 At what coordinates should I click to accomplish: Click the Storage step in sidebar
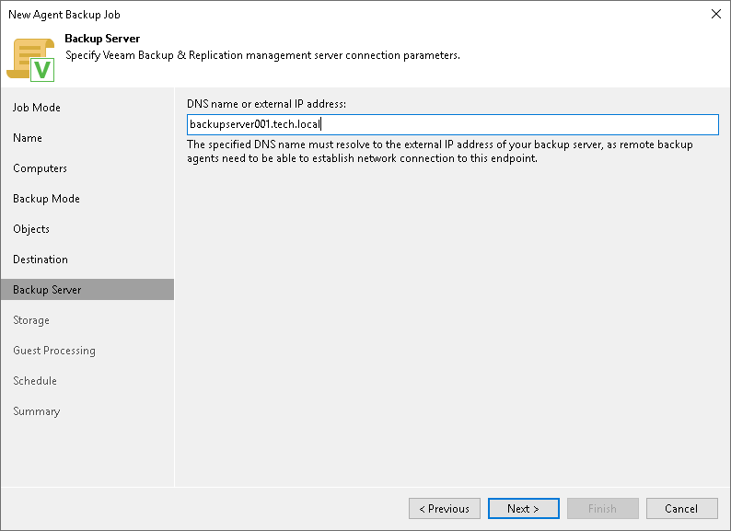31,320
